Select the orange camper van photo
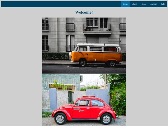Viewport: 168px width, 126px height. click(84, 45)
